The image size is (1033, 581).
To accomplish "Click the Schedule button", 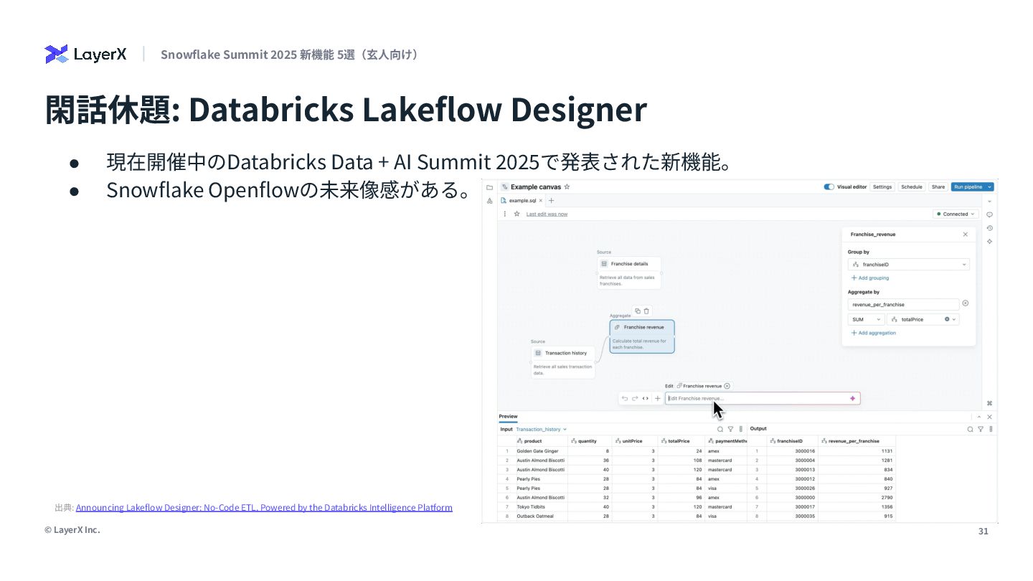I will tap(912, 186).
